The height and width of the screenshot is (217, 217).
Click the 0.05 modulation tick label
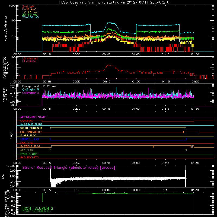pyautogui.click(x=12, y=101)
